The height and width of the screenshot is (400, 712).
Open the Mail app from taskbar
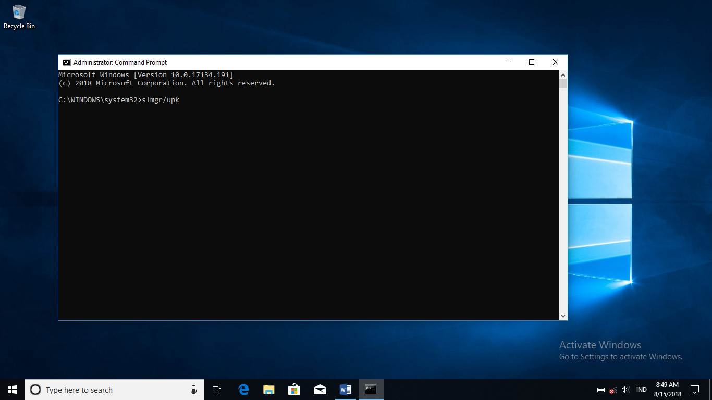click(320, 390)
